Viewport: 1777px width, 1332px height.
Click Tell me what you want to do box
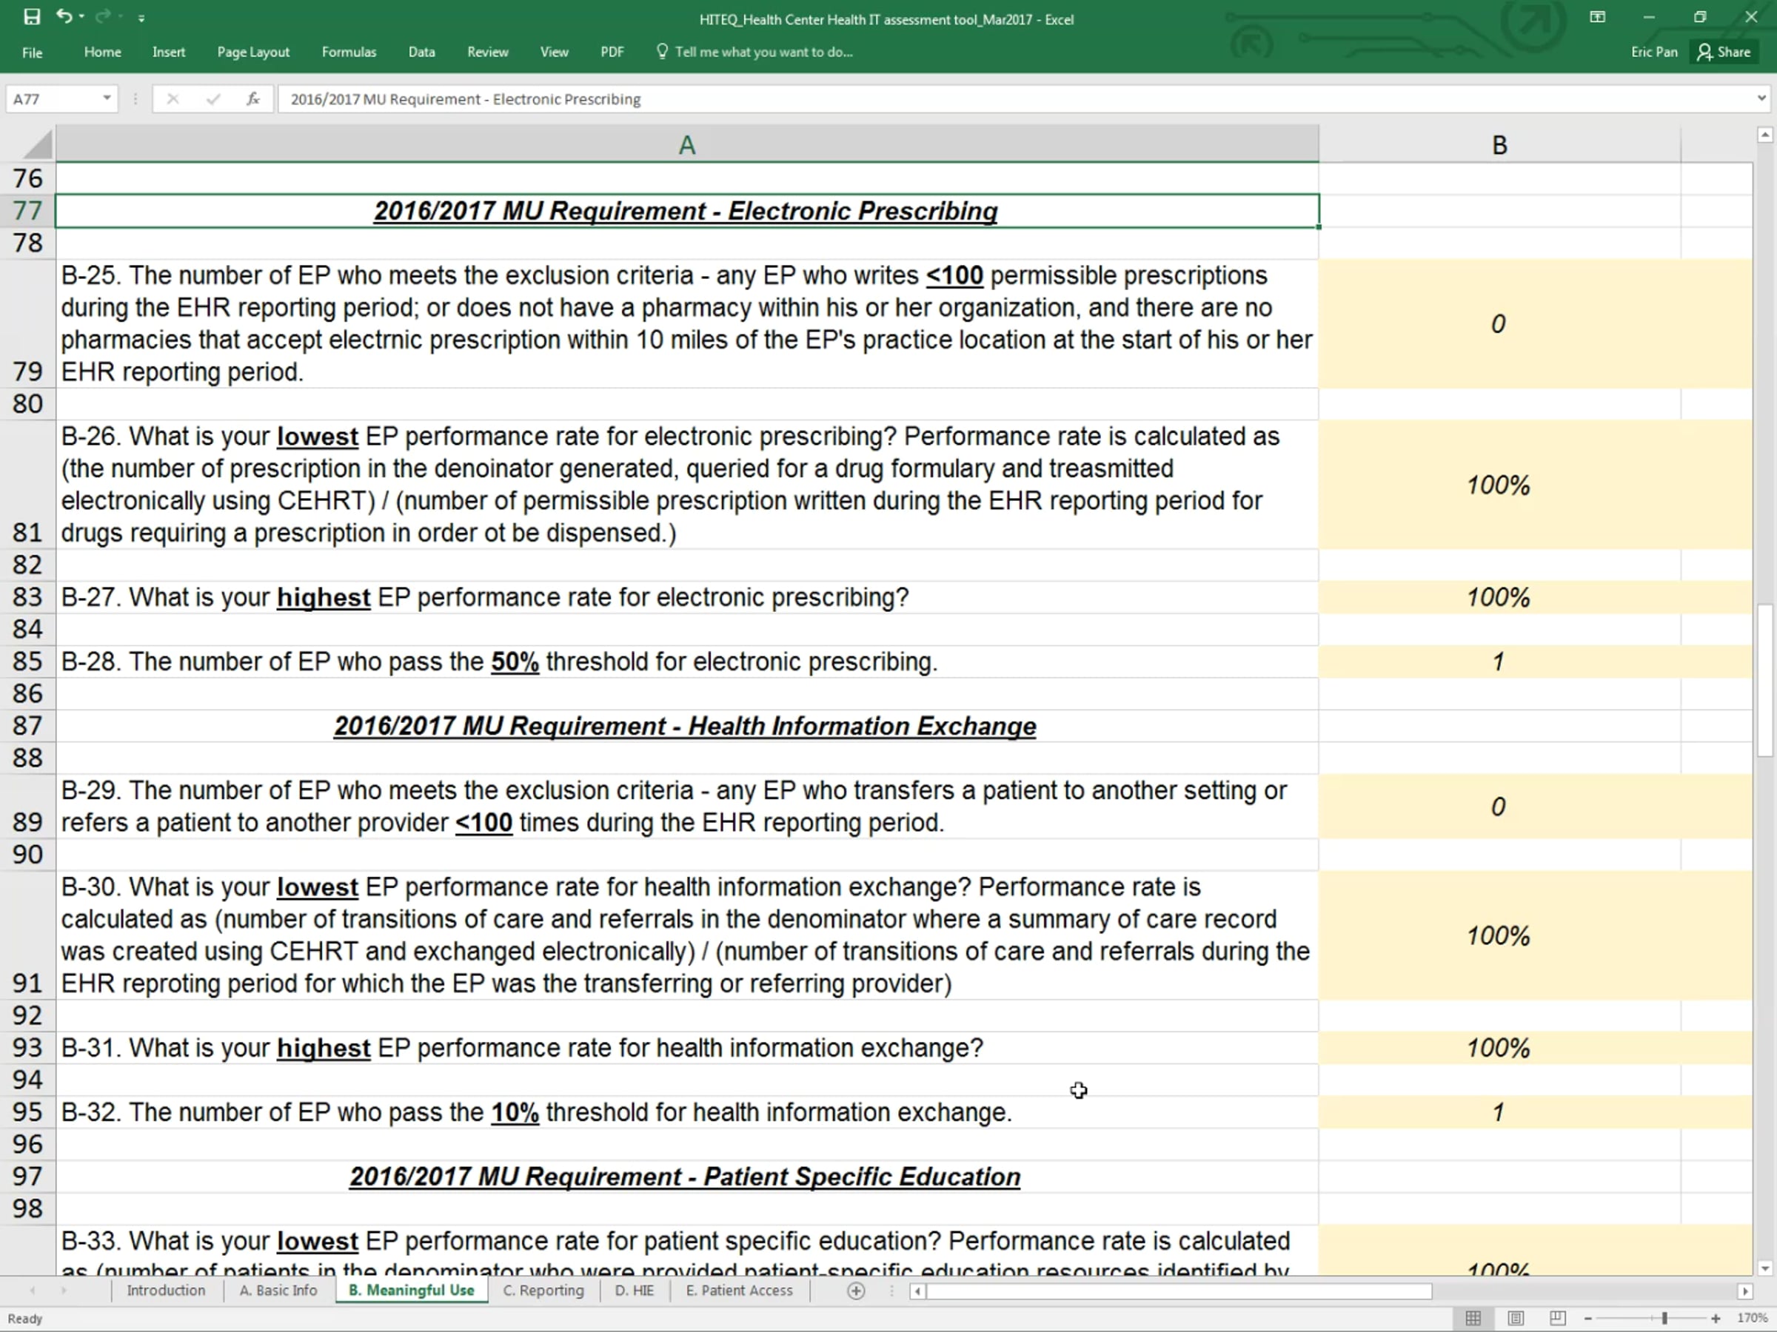pos(755,53)
